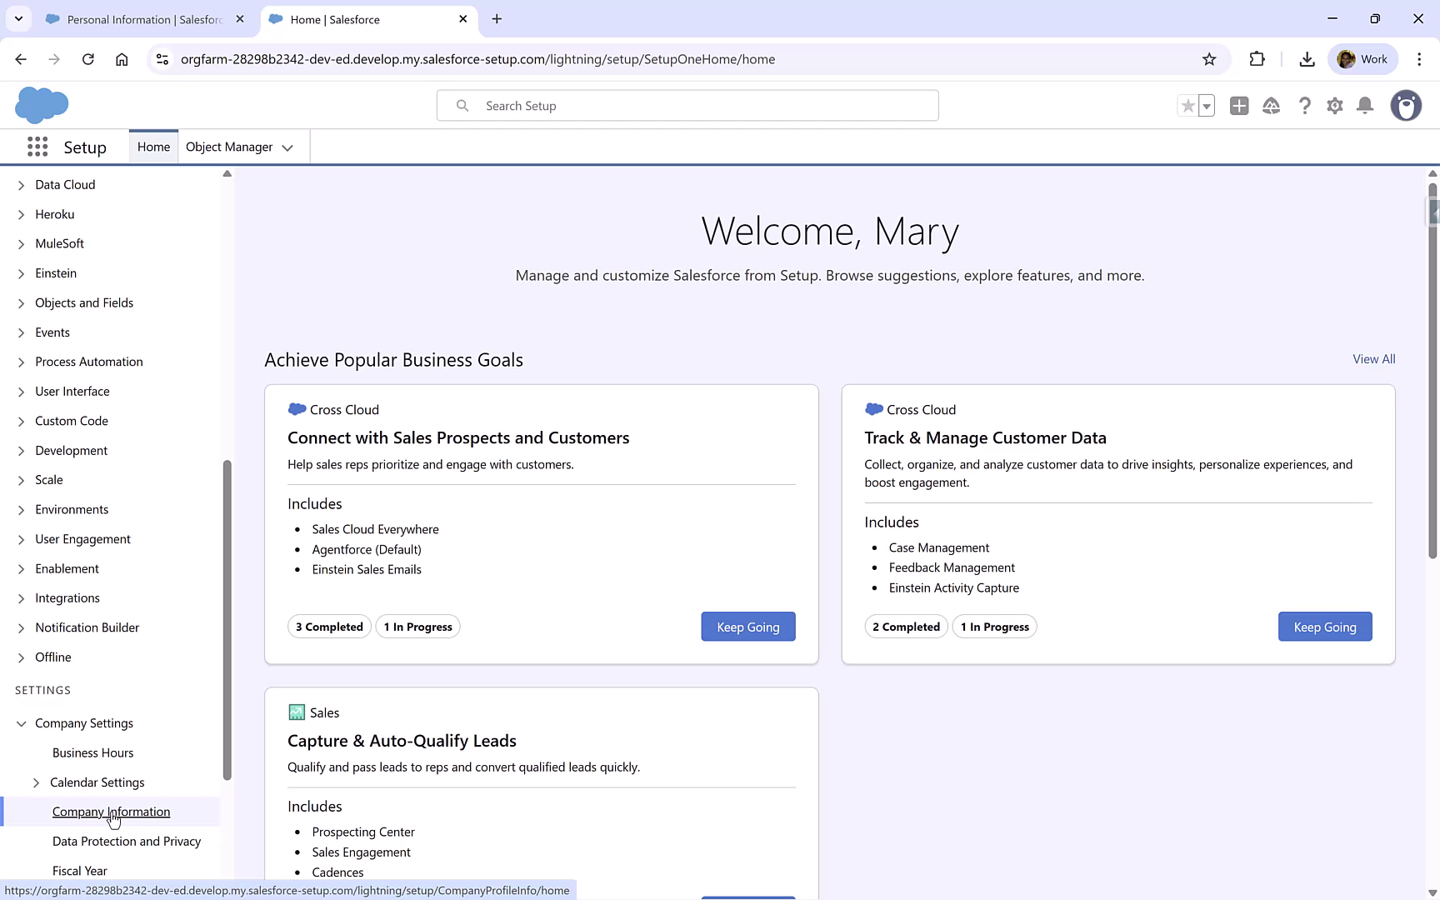Open the notifications bell icon
This screenshot has width=1440, height=900.
click(x=1365, y=106)
